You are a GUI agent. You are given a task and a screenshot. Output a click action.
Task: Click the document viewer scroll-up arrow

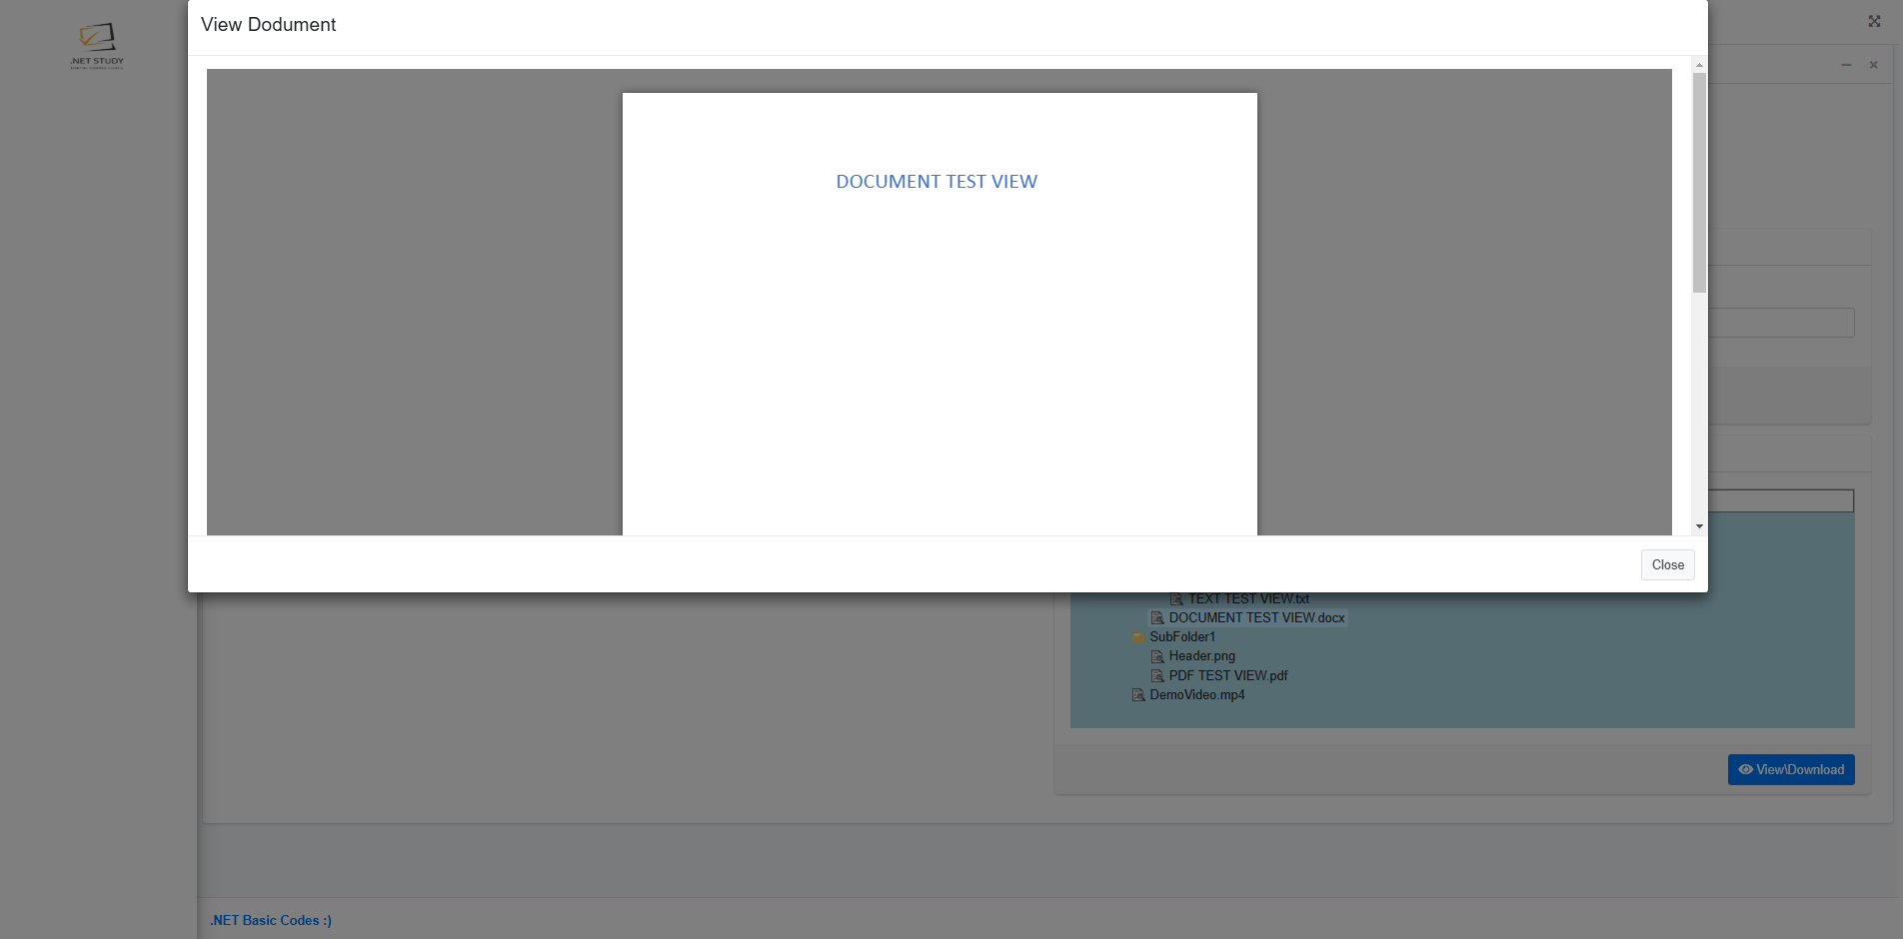coord(1699,65)
